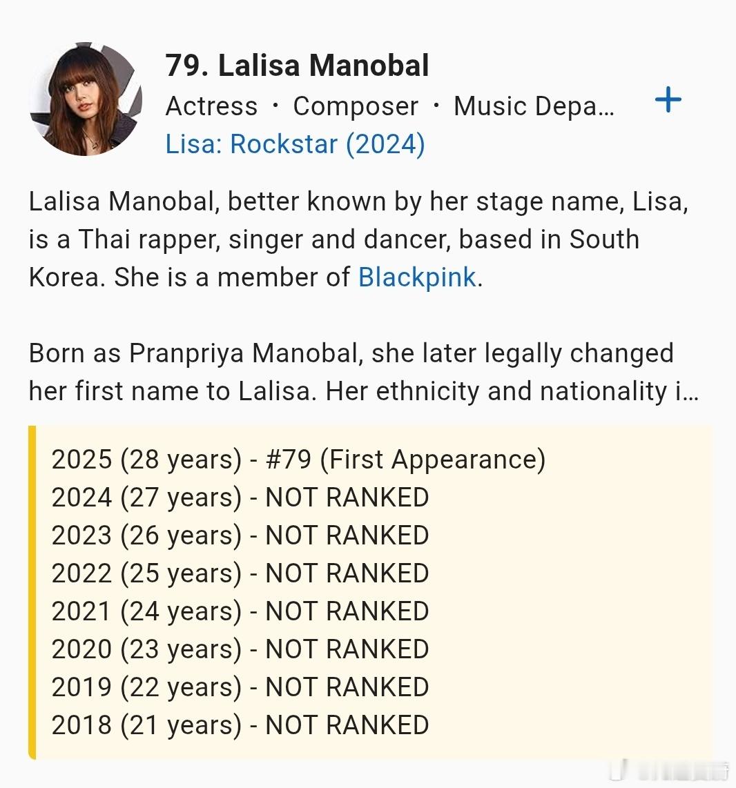Click the 2020 (23 years) ranking row
The width and height of the screenshot is (736, 788).
click(240, 649)
